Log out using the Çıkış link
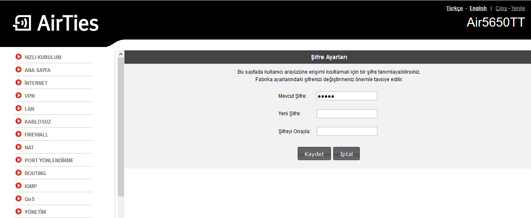Viewport: 531px width, 218px height. tap(501, 8)
